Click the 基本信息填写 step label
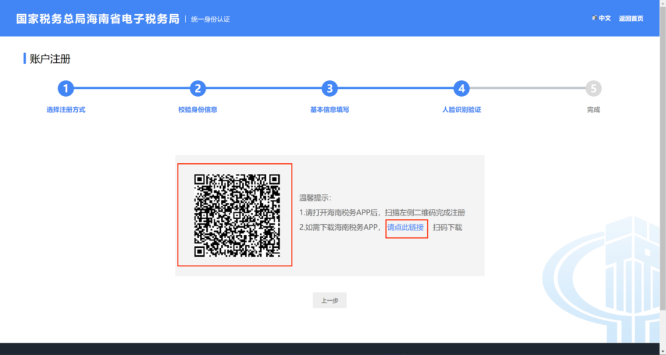The height and width of the screenshot is (355, 666). (329, 110)
